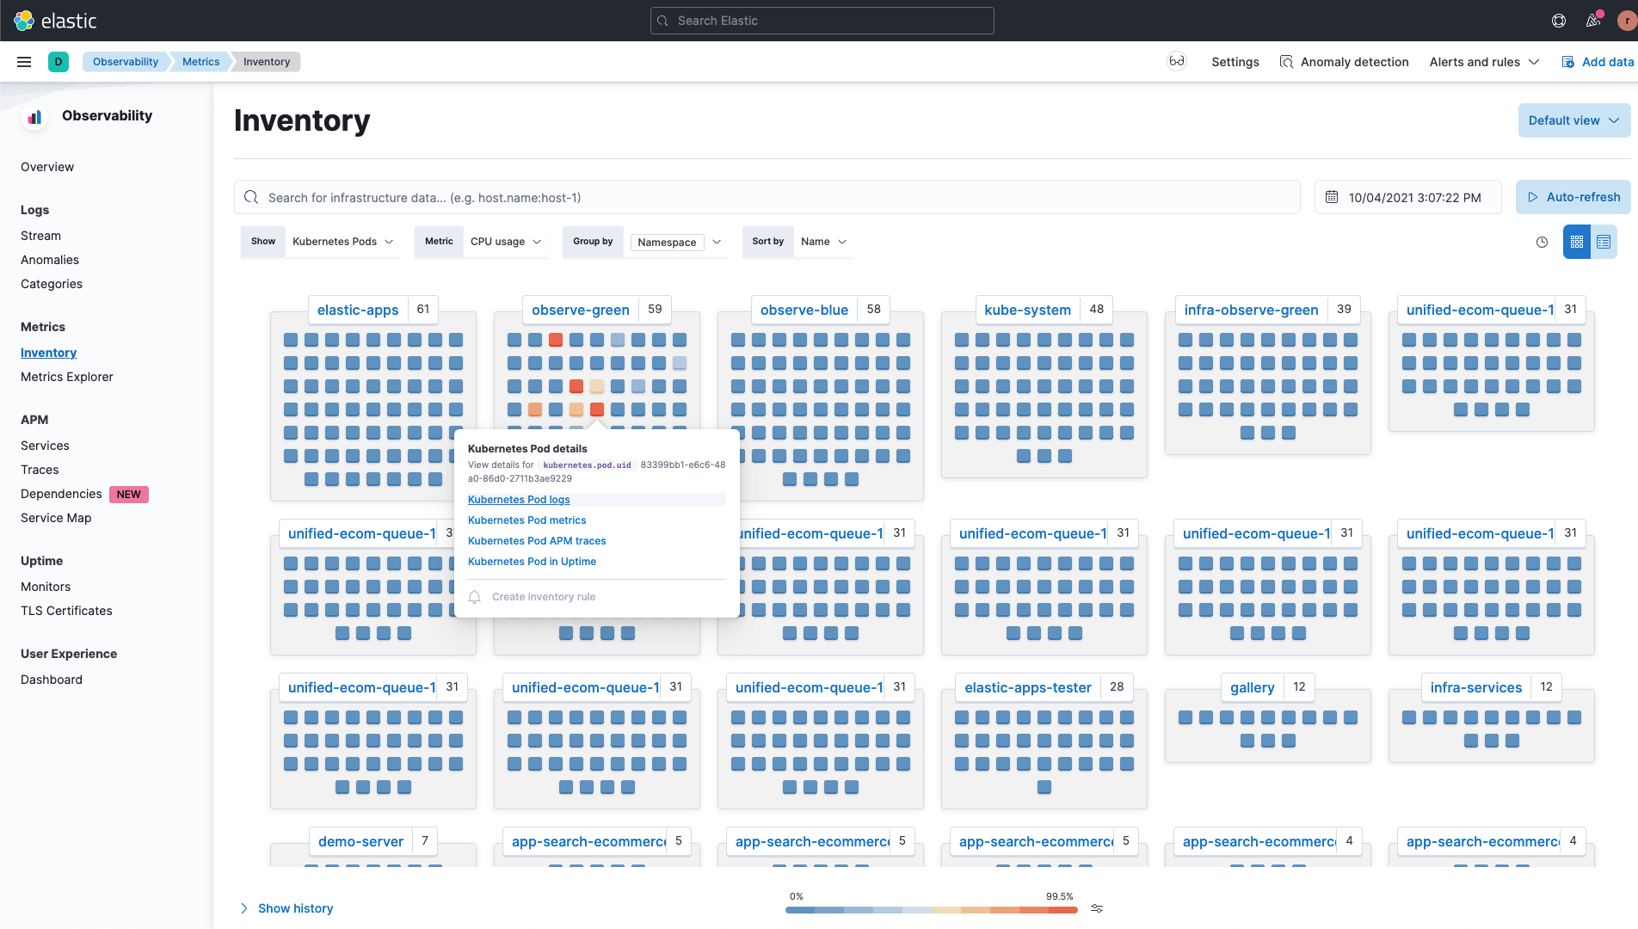1638x929 pixels.
Task: Open the infra-observe-green namespace group
Action: tap(1252, 310)
